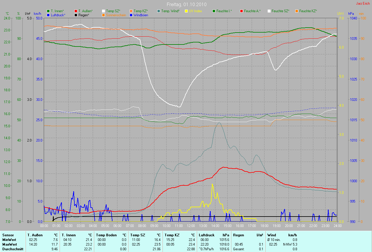
Task: Toggle the Feuchte I. series label
Action: tap(224, 11)
